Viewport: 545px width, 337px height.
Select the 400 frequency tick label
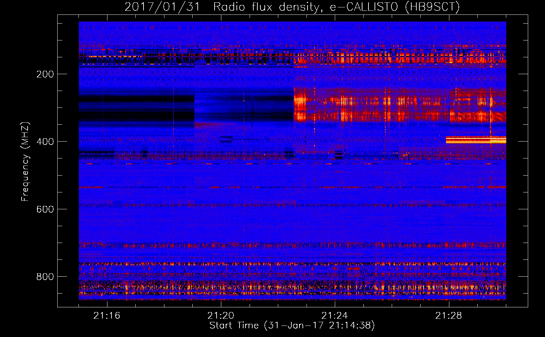45,142
